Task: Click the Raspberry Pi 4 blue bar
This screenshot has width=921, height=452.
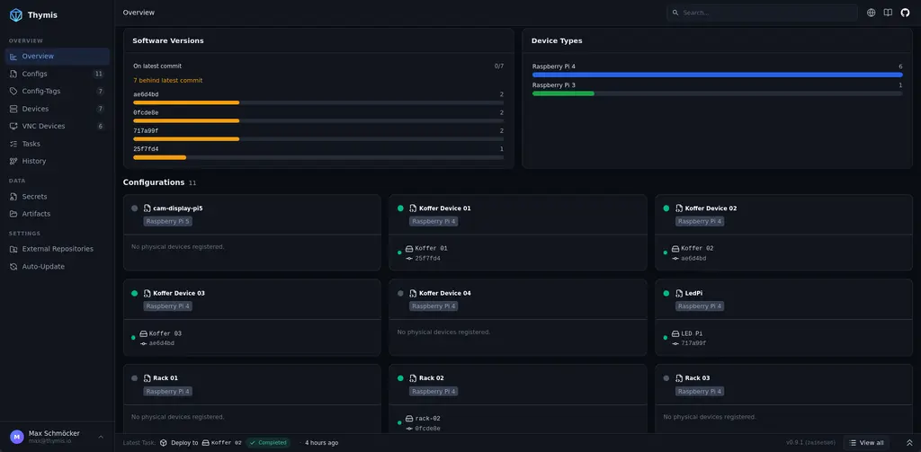Action: [x=717, y=75]
